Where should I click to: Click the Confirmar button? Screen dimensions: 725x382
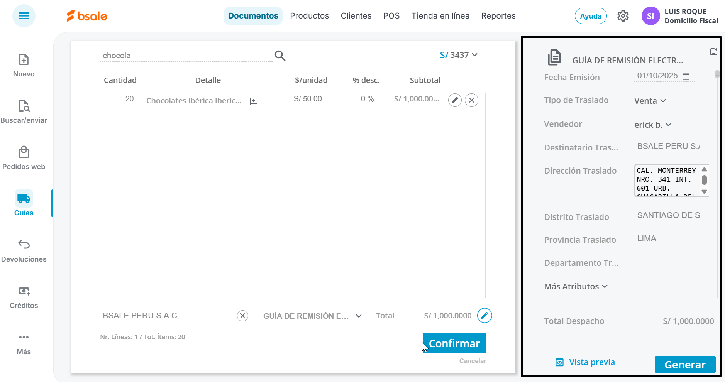(x=454, y=343)
